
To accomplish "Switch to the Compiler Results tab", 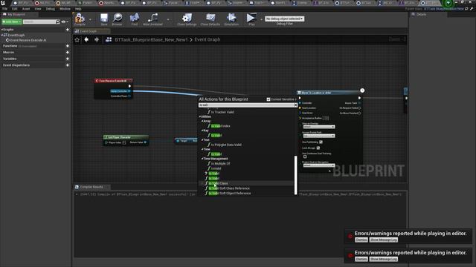I will pyautogui.click(x=91, y=187).
